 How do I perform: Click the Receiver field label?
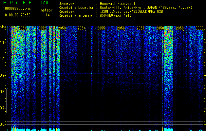click(x=66, y=11)
